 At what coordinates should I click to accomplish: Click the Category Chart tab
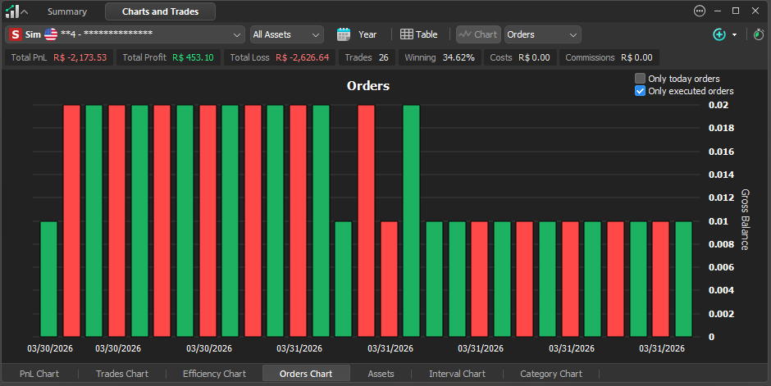551,374
